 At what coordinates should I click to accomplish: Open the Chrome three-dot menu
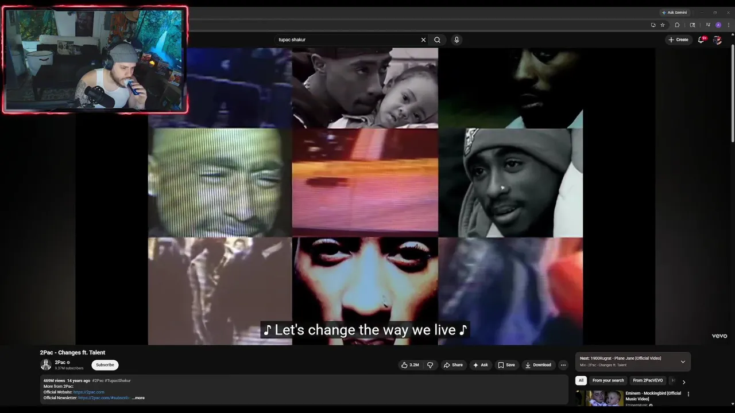click(x=728, y=25)
